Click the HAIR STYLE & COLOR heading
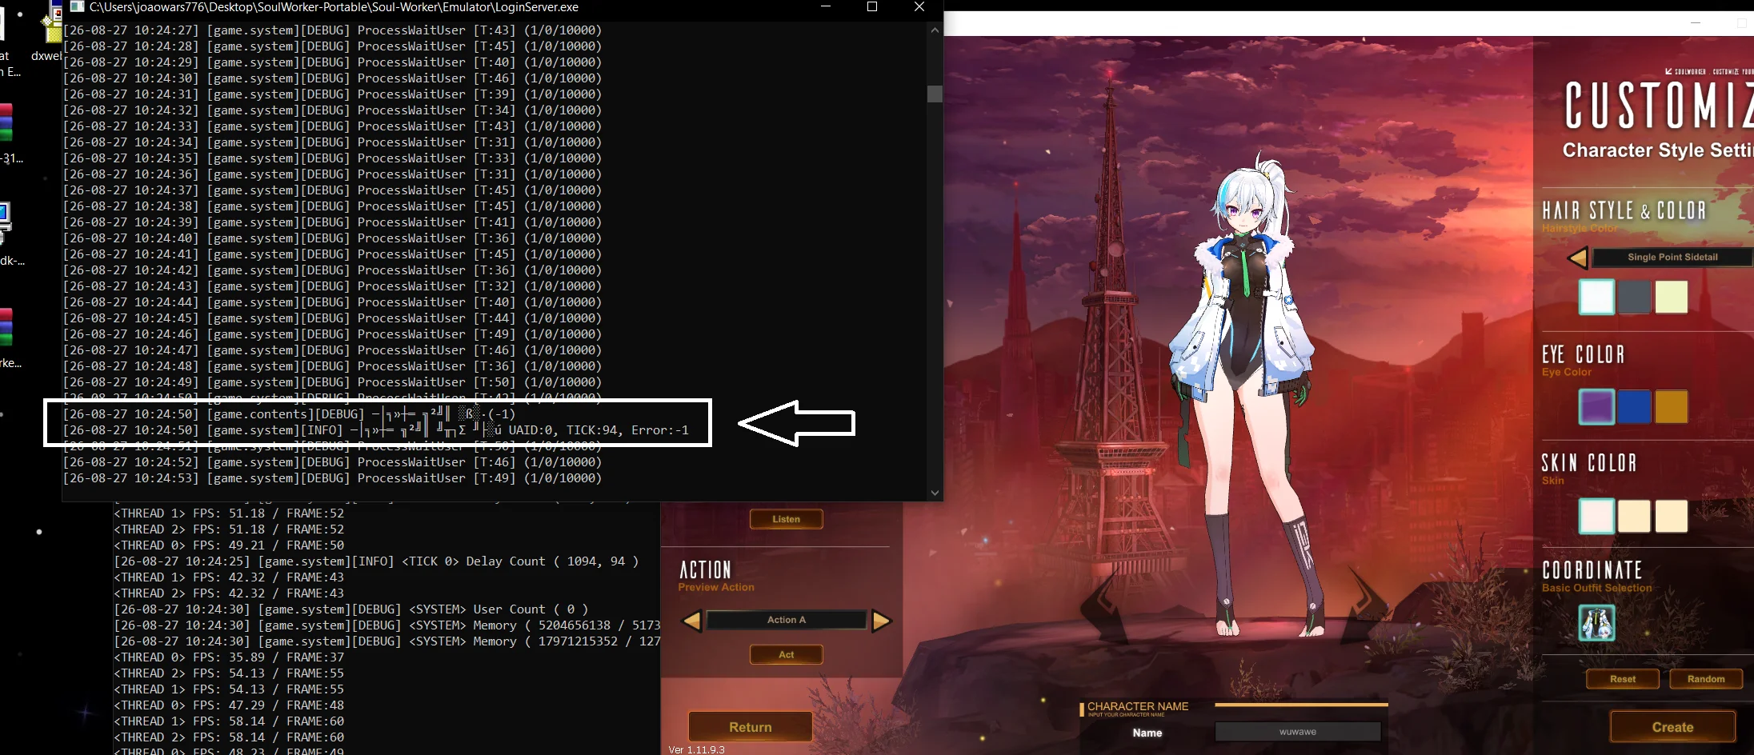 [x=1624, y=210]
